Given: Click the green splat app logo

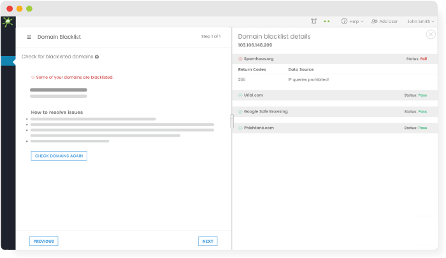Looking at the screenshot, I should [x=8, y=22].
